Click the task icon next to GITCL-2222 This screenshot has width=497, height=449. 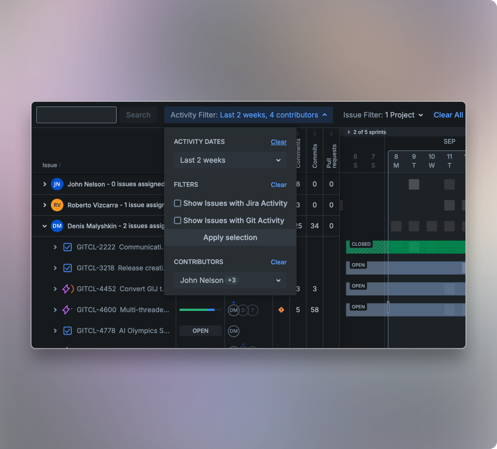pos(67,247)
